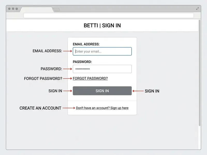The image size is (207, 155).
Task: Click the SIGN IN annotation text beside the right arrow
Action: pos(152,91)
